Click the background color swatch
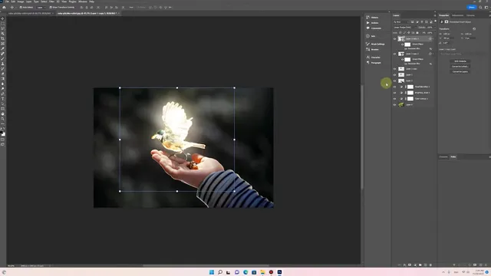Viewport: 491px width, 276px height. click(4, 135)
